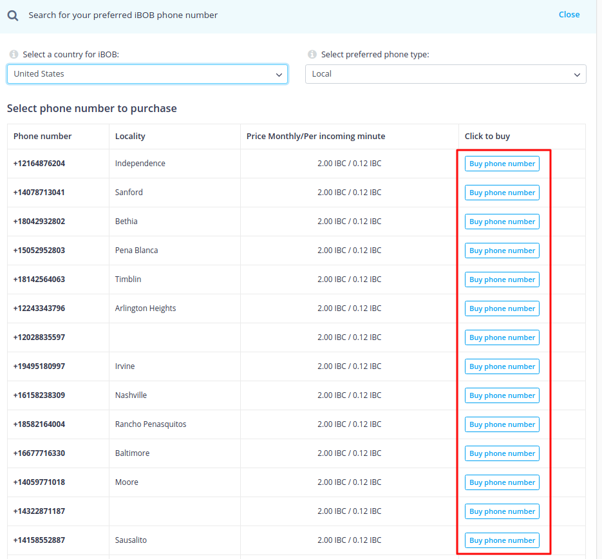Screen dimensions: 602x559
Task: Buy phone number for Independence
Action: (502, 164)
